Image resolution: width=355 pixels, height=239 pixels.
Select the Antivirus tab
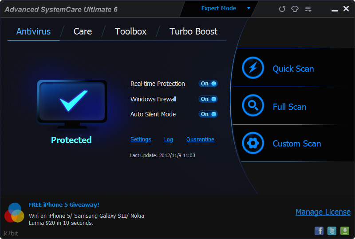click(x=34, y=31)
